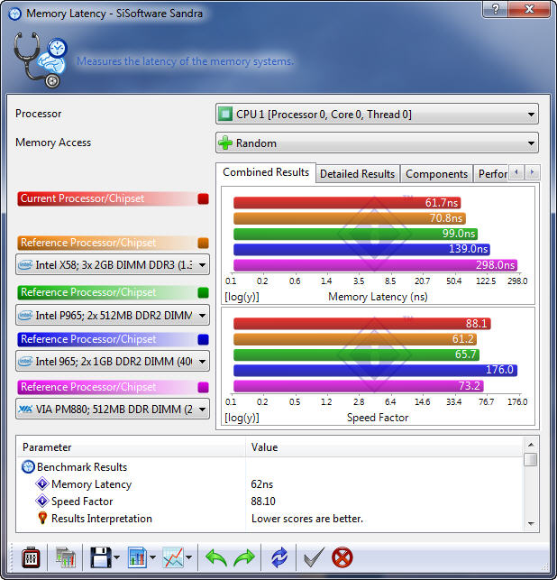557x580 pixels.
Task: Open the Intel X58 reference dropdown
Action: pyautogui.click(x=113, y=264)
